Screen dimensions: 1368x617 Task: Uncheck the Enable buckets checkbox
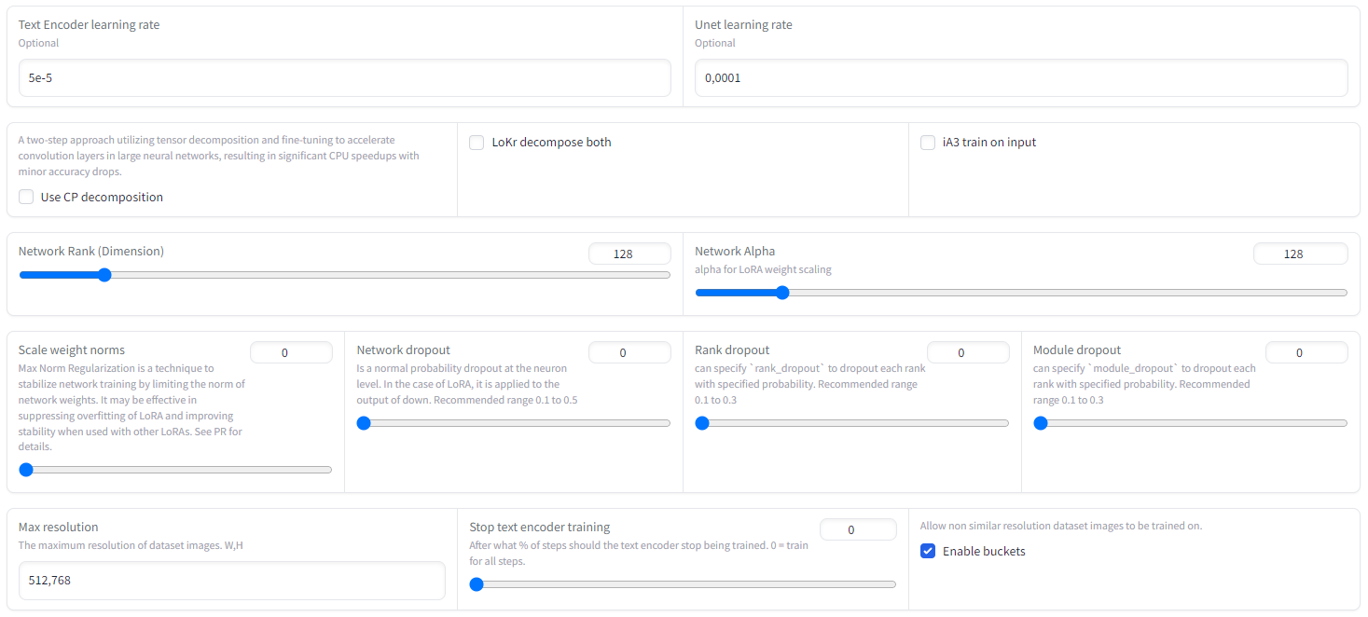click(x=928, y=551)
